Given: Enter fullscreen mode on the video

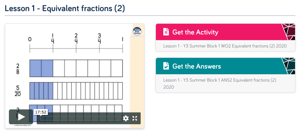Looking at the screenshot, I should (x=135, y=118).
